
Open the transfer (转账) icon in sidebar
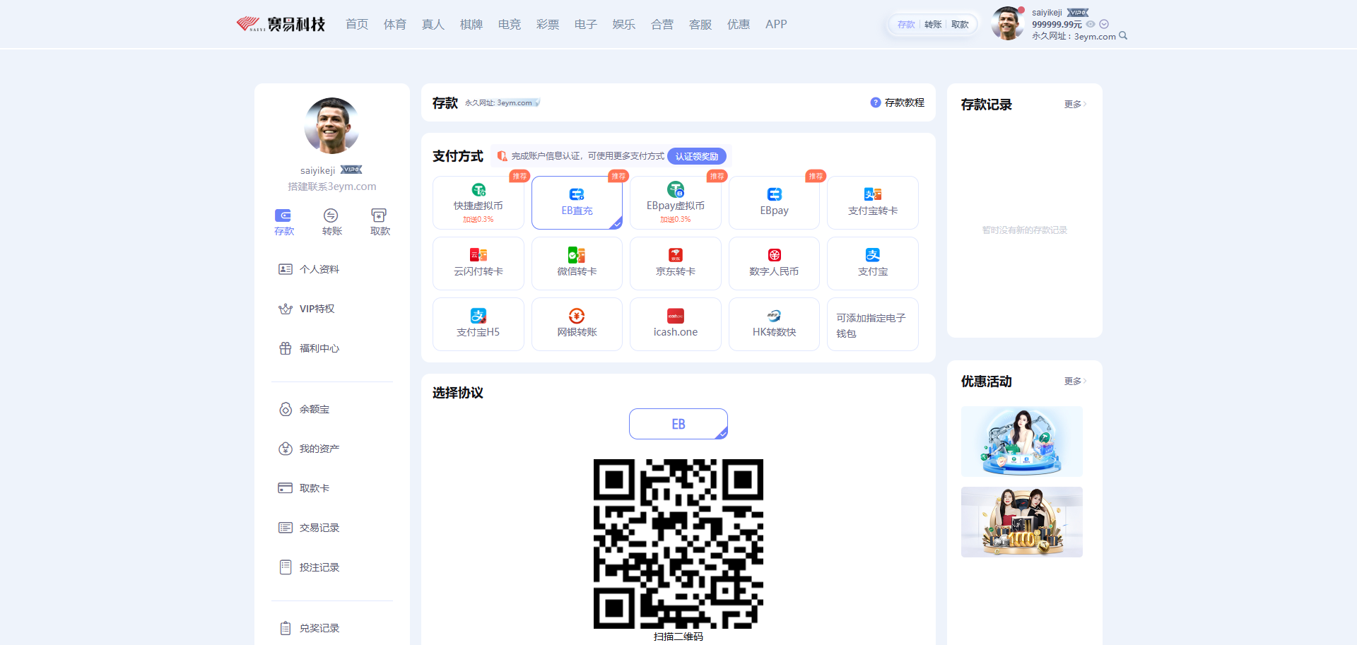[331, 215]
